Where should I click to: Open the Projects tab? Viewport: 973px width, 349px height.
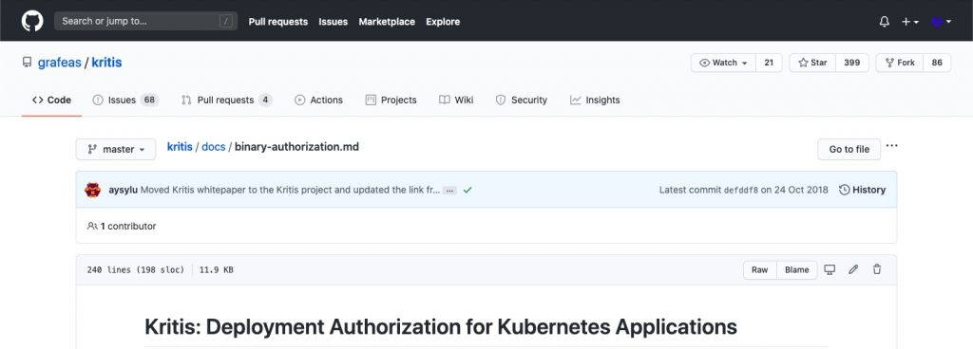point(391,100)
